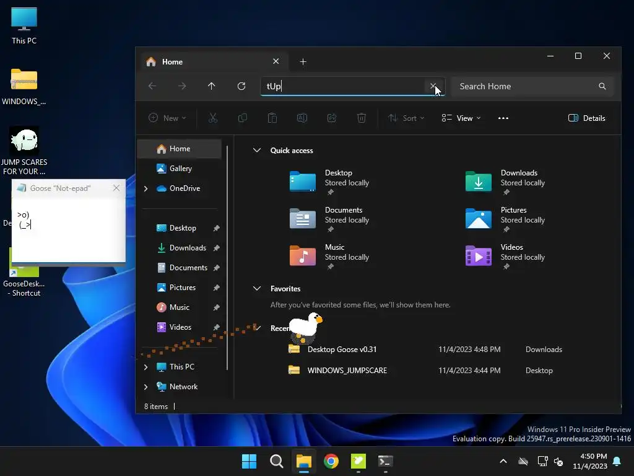
Task: Select the WINDOWS_ zip folder desktop icon
Action: point(24,87)
